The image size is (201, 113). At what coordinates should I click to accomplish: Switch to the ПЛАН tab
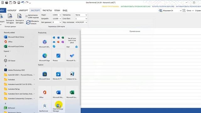[x=57, y=10]
